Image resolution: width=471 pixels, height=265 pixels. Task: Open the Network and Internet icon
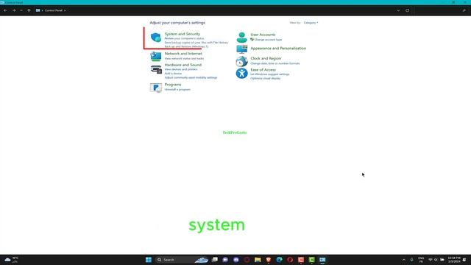click(x=156, y=56)
